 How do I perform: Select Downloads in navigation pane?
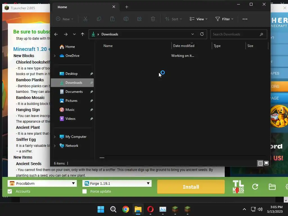[73, 83]
